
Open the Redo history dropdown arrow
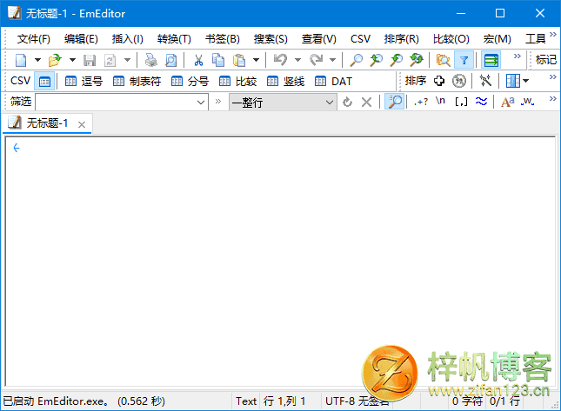[x=333, y=60]
